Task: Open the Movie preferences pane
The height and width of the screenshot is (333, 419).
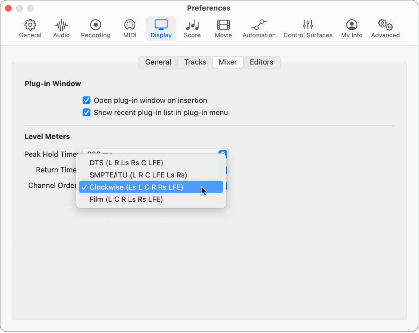Action: click(223, 29)
